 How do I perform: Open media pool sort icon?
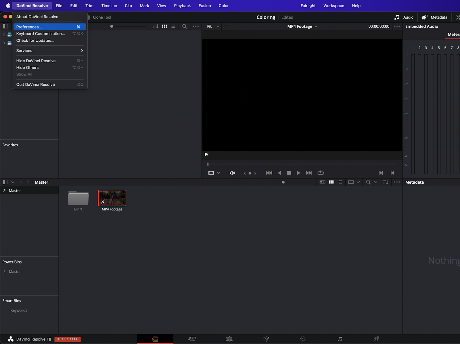[386, 182]
